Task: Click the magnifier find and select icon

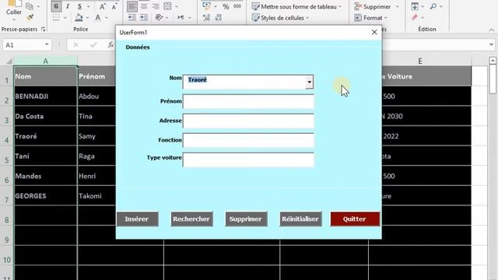Action: (433, 6)
